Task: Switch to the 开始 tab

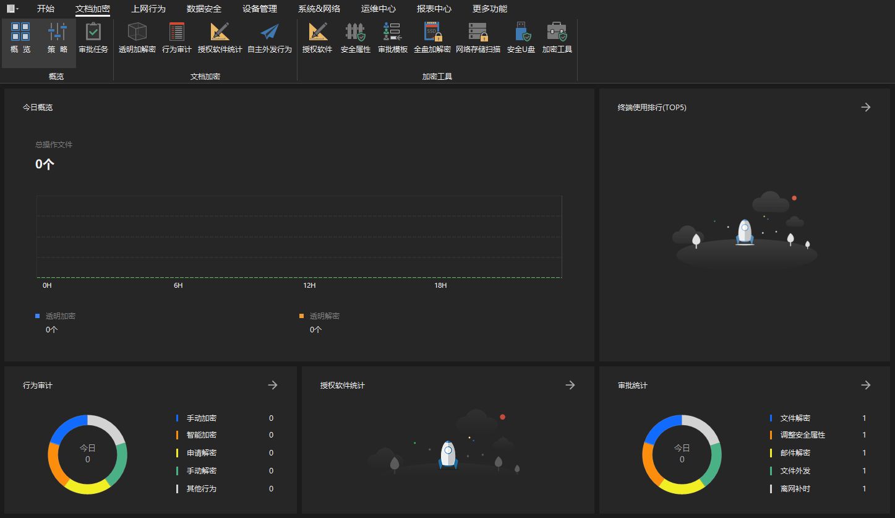Action: 46,9
